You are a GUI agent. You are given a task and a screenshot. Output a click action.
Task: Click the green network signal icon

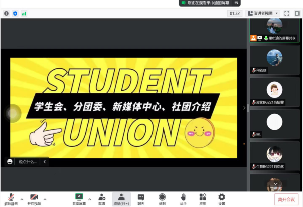coord(24,13)
